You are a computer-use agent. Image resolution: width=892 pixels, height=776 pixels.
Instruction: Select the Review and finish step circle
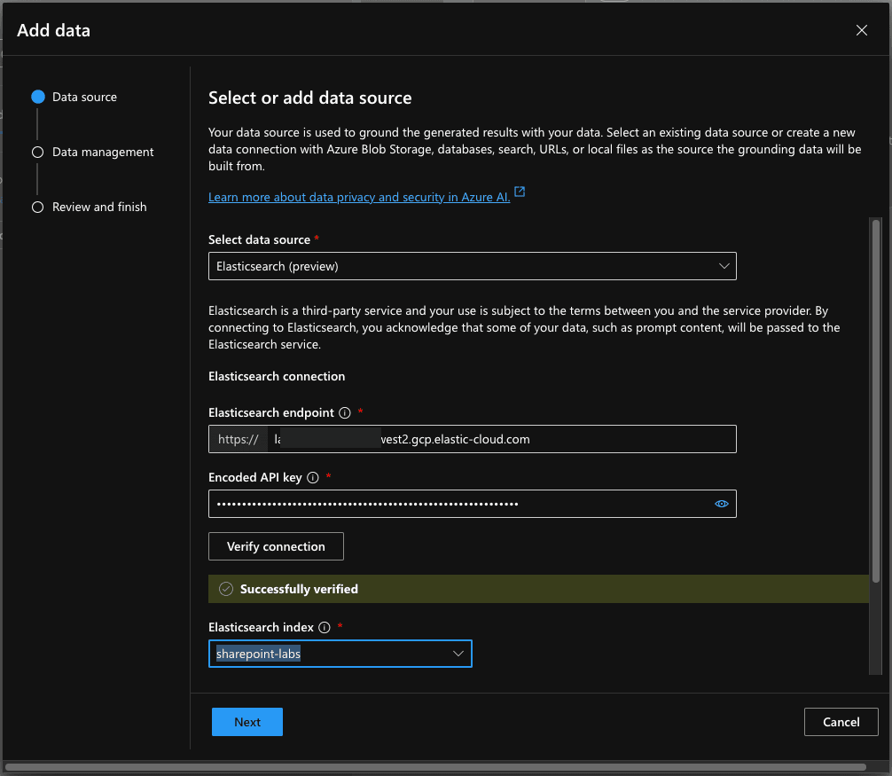(x=37, y=207)
